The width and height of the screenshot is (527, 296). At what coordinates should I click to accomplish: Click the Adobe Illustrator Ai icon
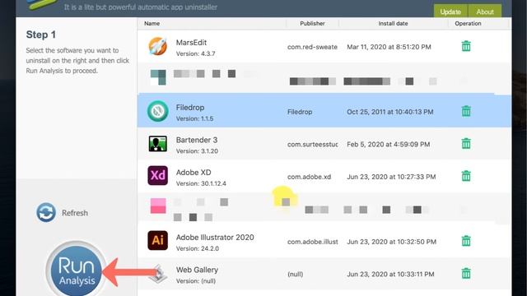(157, 241)
